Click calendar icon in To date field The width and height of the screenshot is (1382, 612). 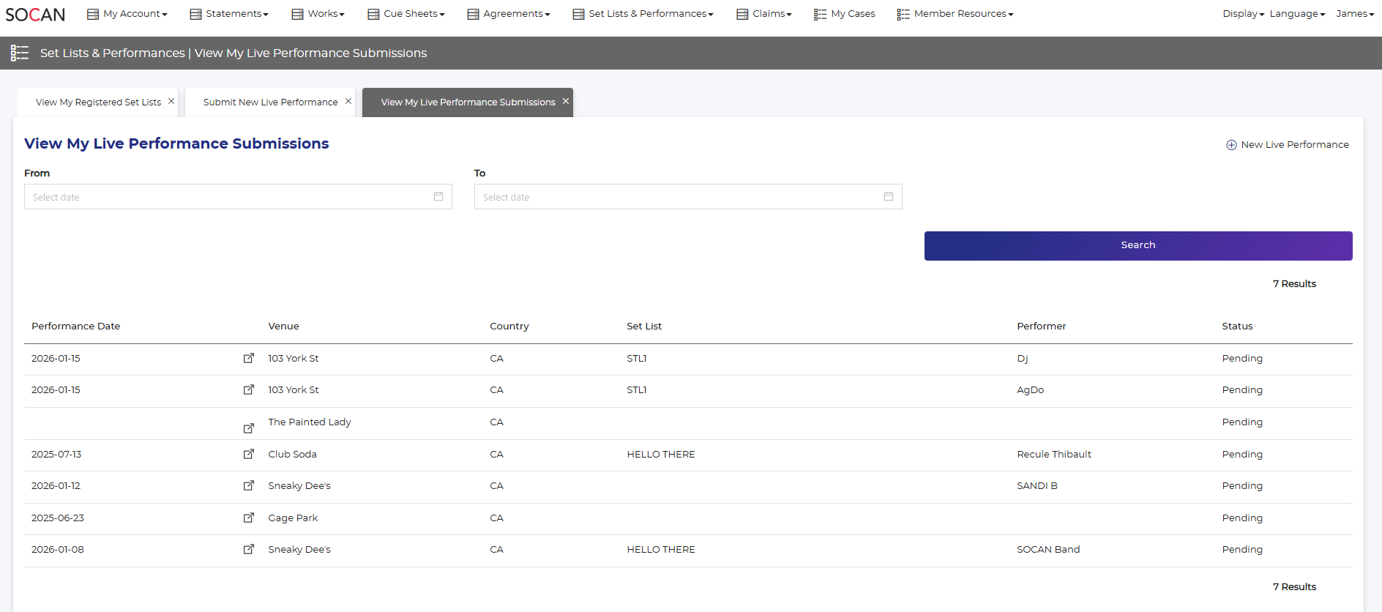pyautogui.click(x=888, y=196)
